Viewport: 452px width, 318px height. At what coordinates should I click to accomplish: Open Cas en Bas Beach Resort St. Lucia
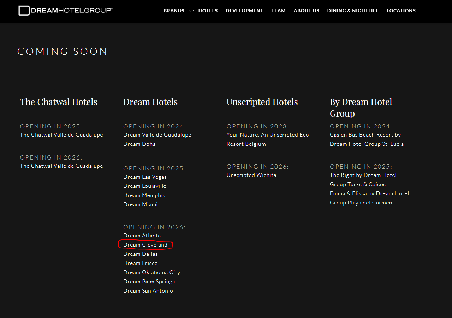(x=367, y=139)
